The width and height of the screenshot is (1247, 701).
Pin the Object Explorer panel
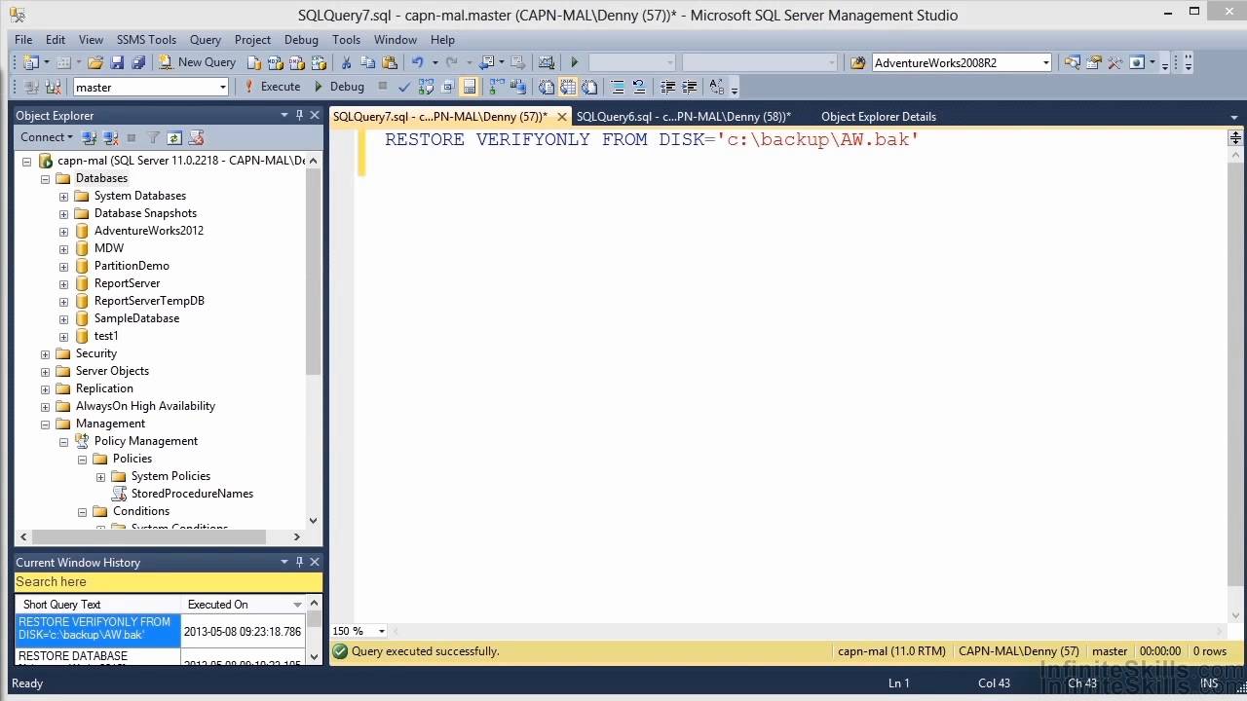(299, 115)
